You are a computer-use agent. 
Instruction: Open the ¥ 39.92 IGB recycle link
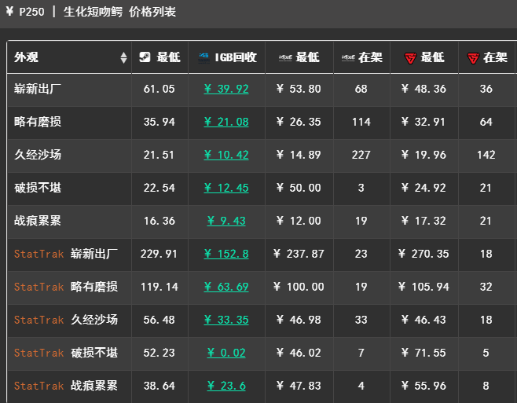coord(226,89)
